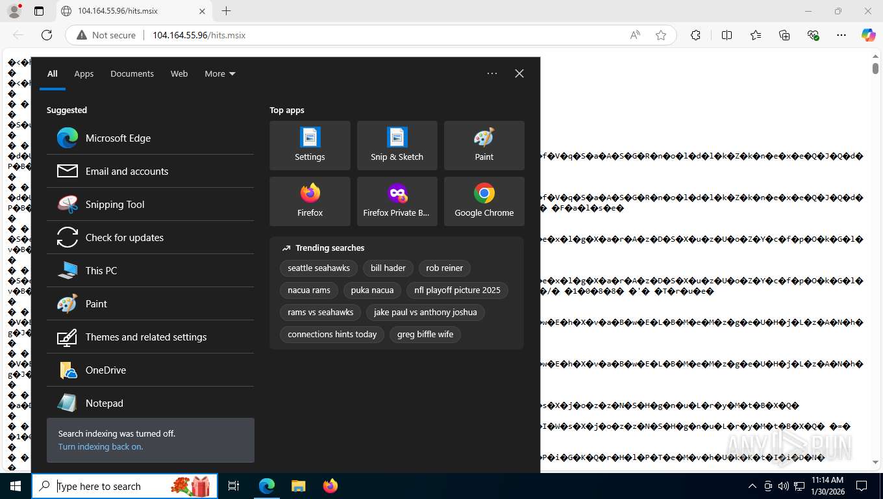Launch Firefox tile in Top apps
This screenshot has width=883, height=499.
tap(310, 201)
